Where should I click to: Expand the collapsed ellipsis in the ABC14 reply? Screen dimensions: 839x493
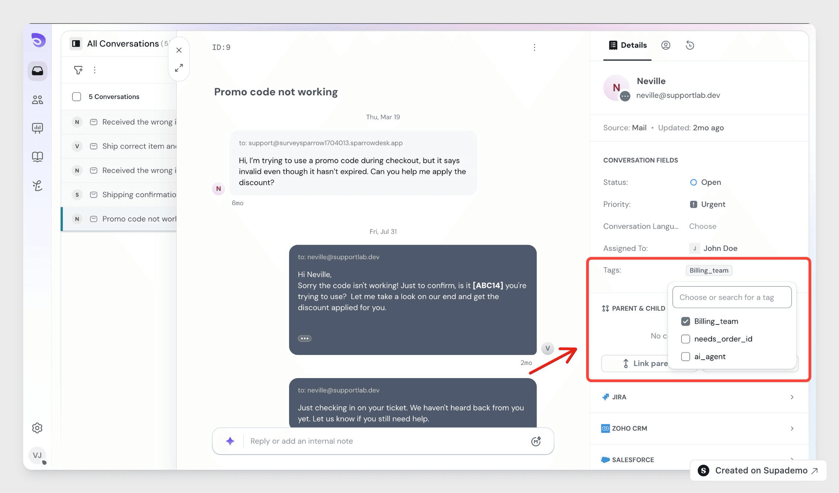click(x=305, y=339)
